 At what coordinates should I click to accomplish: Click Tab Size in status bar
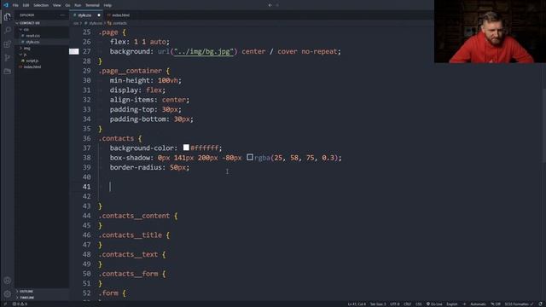tap(378, 304)
